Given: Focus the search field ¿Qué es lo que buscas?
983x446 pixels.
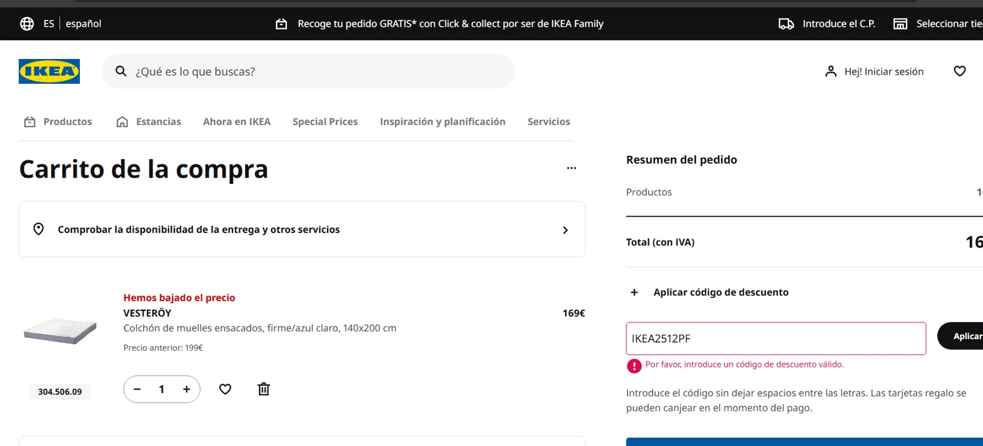Looking at the screenshot, I should (x=308, y=71).
